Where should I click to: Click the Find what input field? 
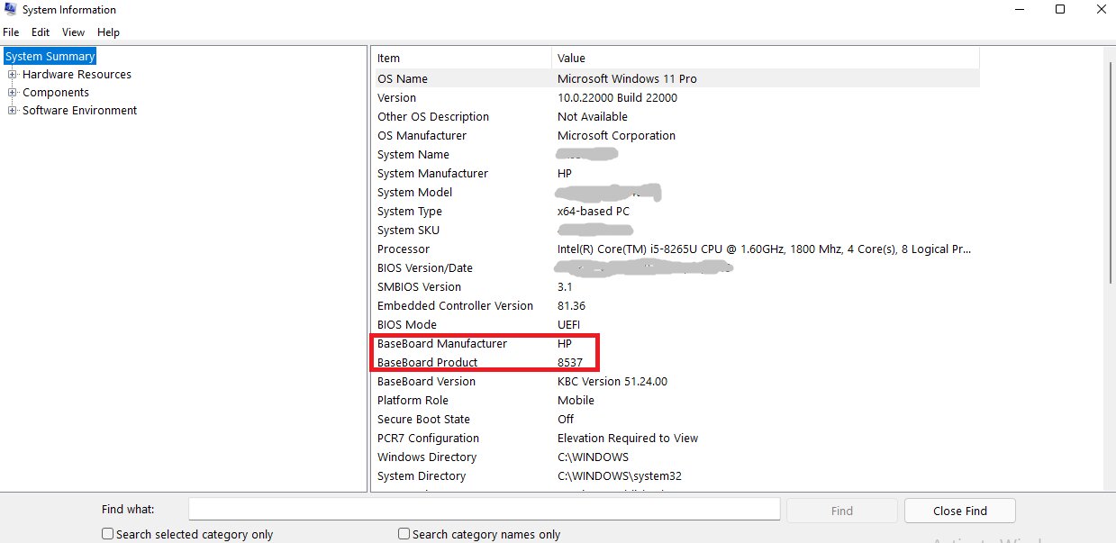484,510
